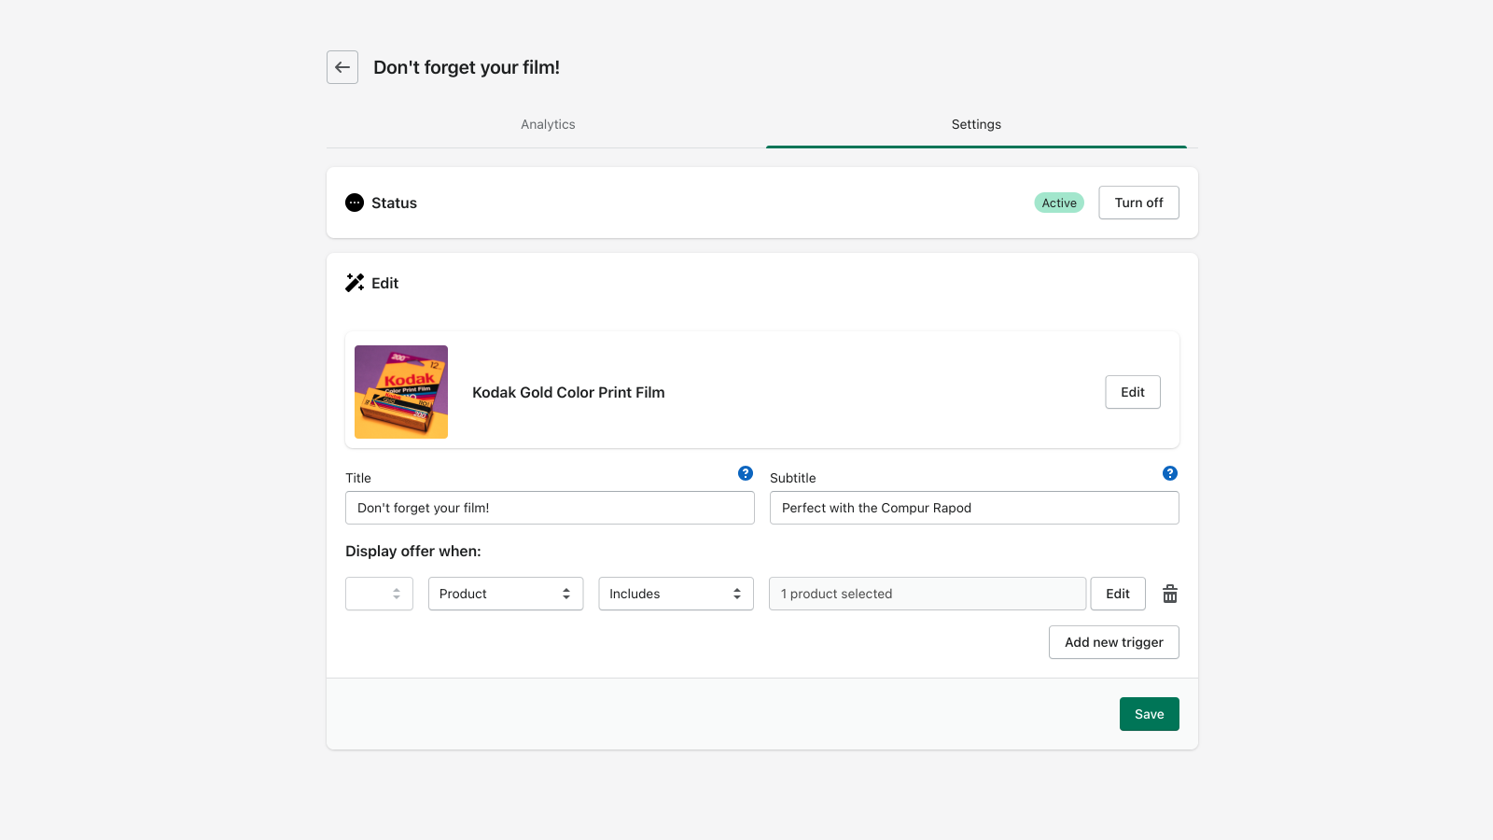Open the help tooltip icon next to Subtitle
This screenshot has height=840, width=1493.
[1169, 473]
